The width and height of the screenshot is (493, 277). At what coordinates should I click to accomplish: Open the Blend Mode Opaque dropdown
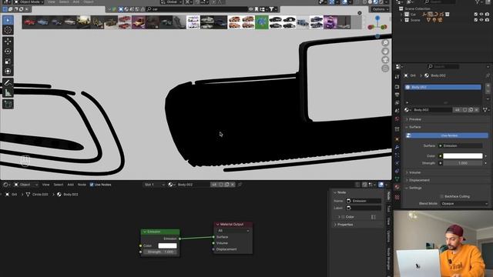(464, 203)
